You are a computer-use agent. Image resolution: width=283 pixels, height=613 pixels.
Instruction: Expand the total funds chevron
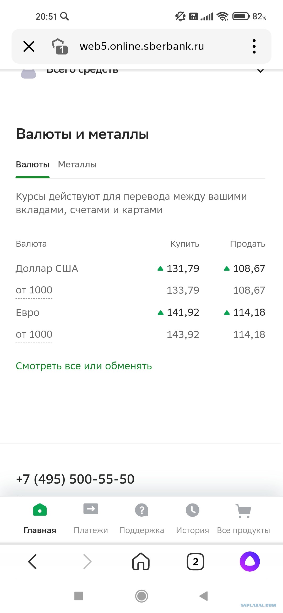click(x=260, y=70)
